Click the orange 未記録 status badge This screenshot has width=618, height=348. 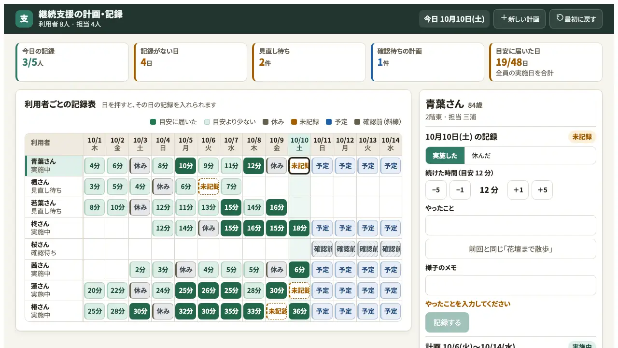coord(582,137)
